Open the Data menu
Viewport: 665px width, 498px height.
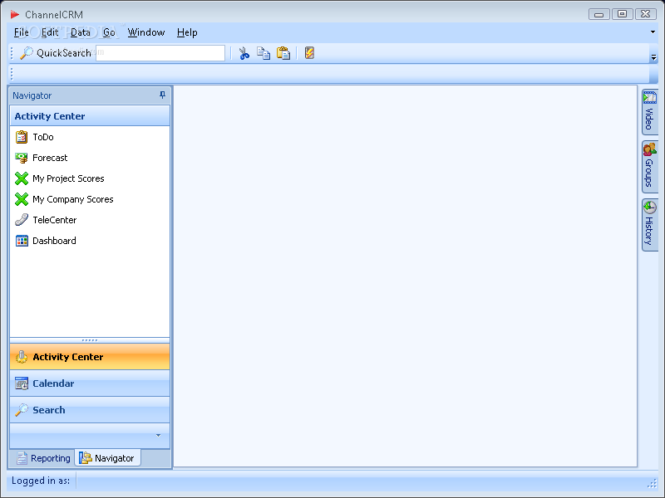[80, 32]
